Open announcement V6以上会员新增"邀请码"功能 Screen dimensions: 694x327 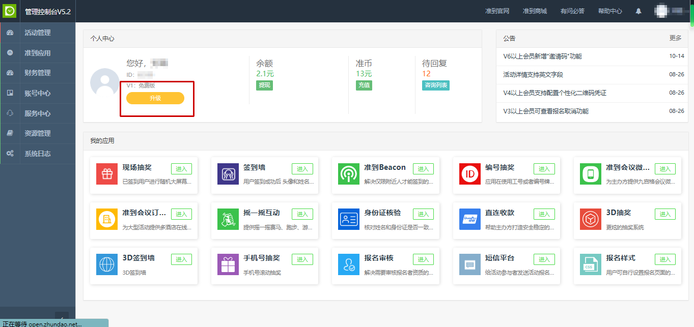point(542,56)
